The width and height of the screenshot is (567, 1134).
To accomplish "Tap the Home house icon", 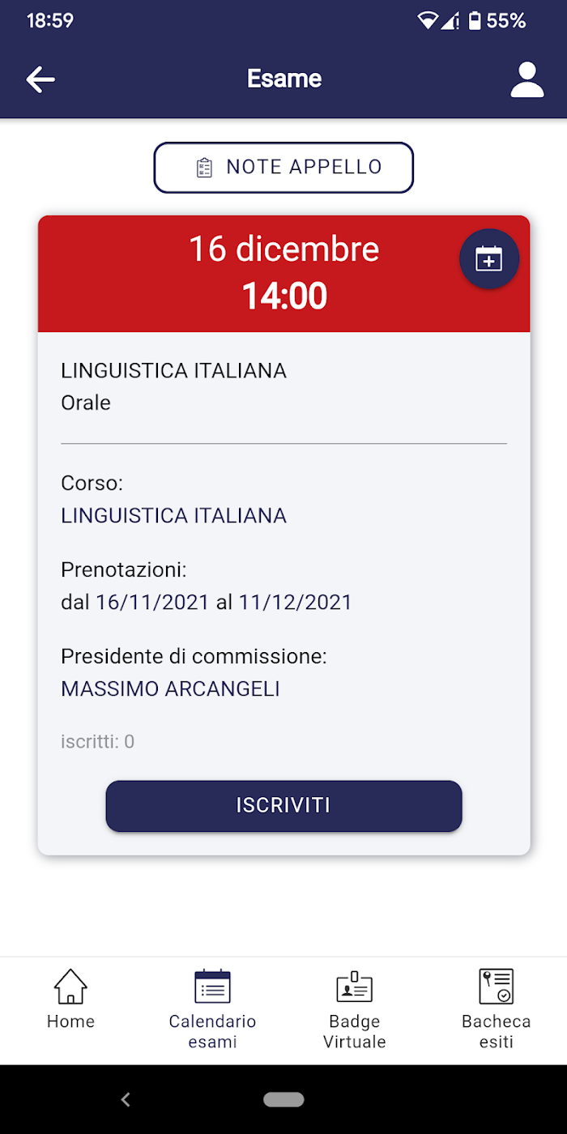I will click(70, 987).
